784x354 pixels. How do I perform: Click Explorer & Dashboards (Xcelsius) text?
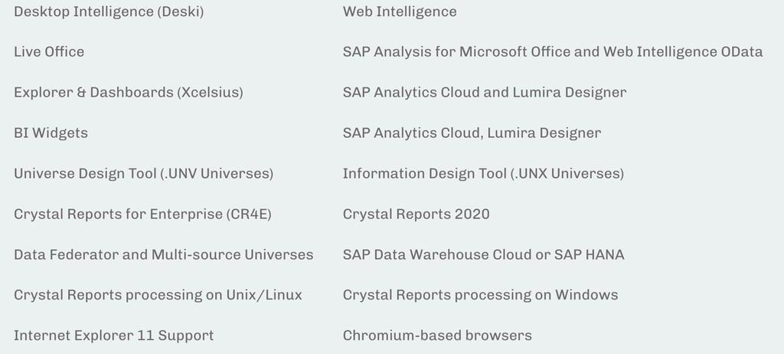pyautogui.click(x=128, y=93)
